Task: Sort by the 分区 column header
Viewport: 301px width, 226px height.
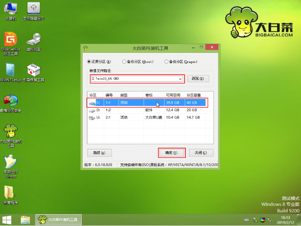Action: click(x=95, y=95)
